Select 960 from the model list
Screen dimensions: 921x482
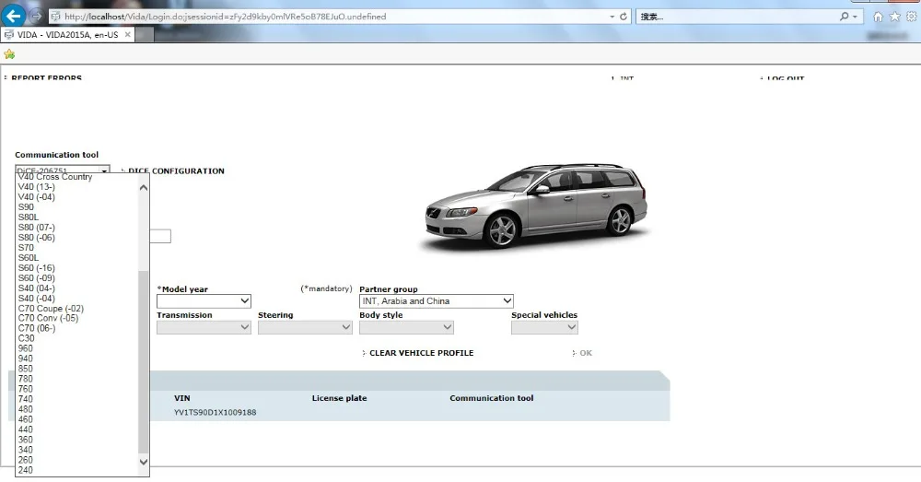[x=25, y=348]
